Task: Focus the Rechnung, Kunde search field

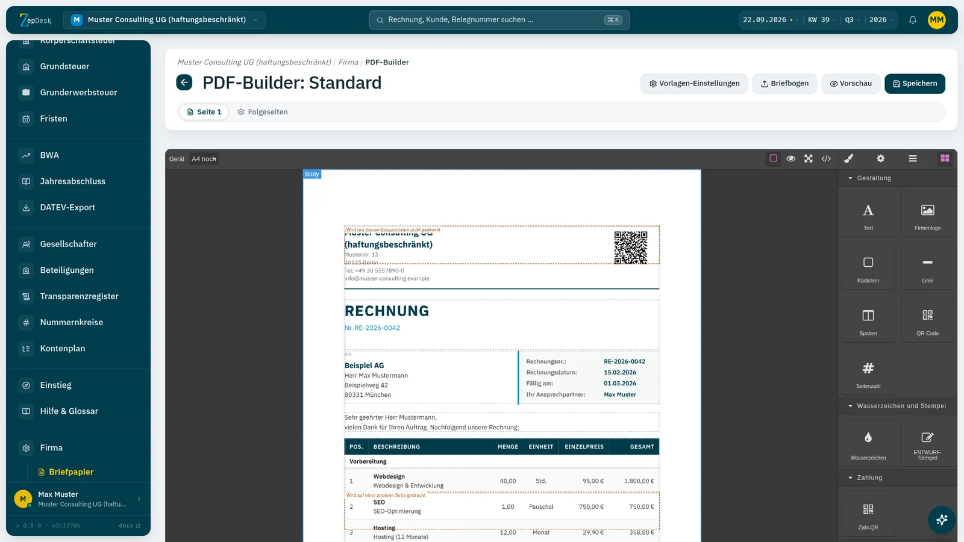Action: click(499, 20)
